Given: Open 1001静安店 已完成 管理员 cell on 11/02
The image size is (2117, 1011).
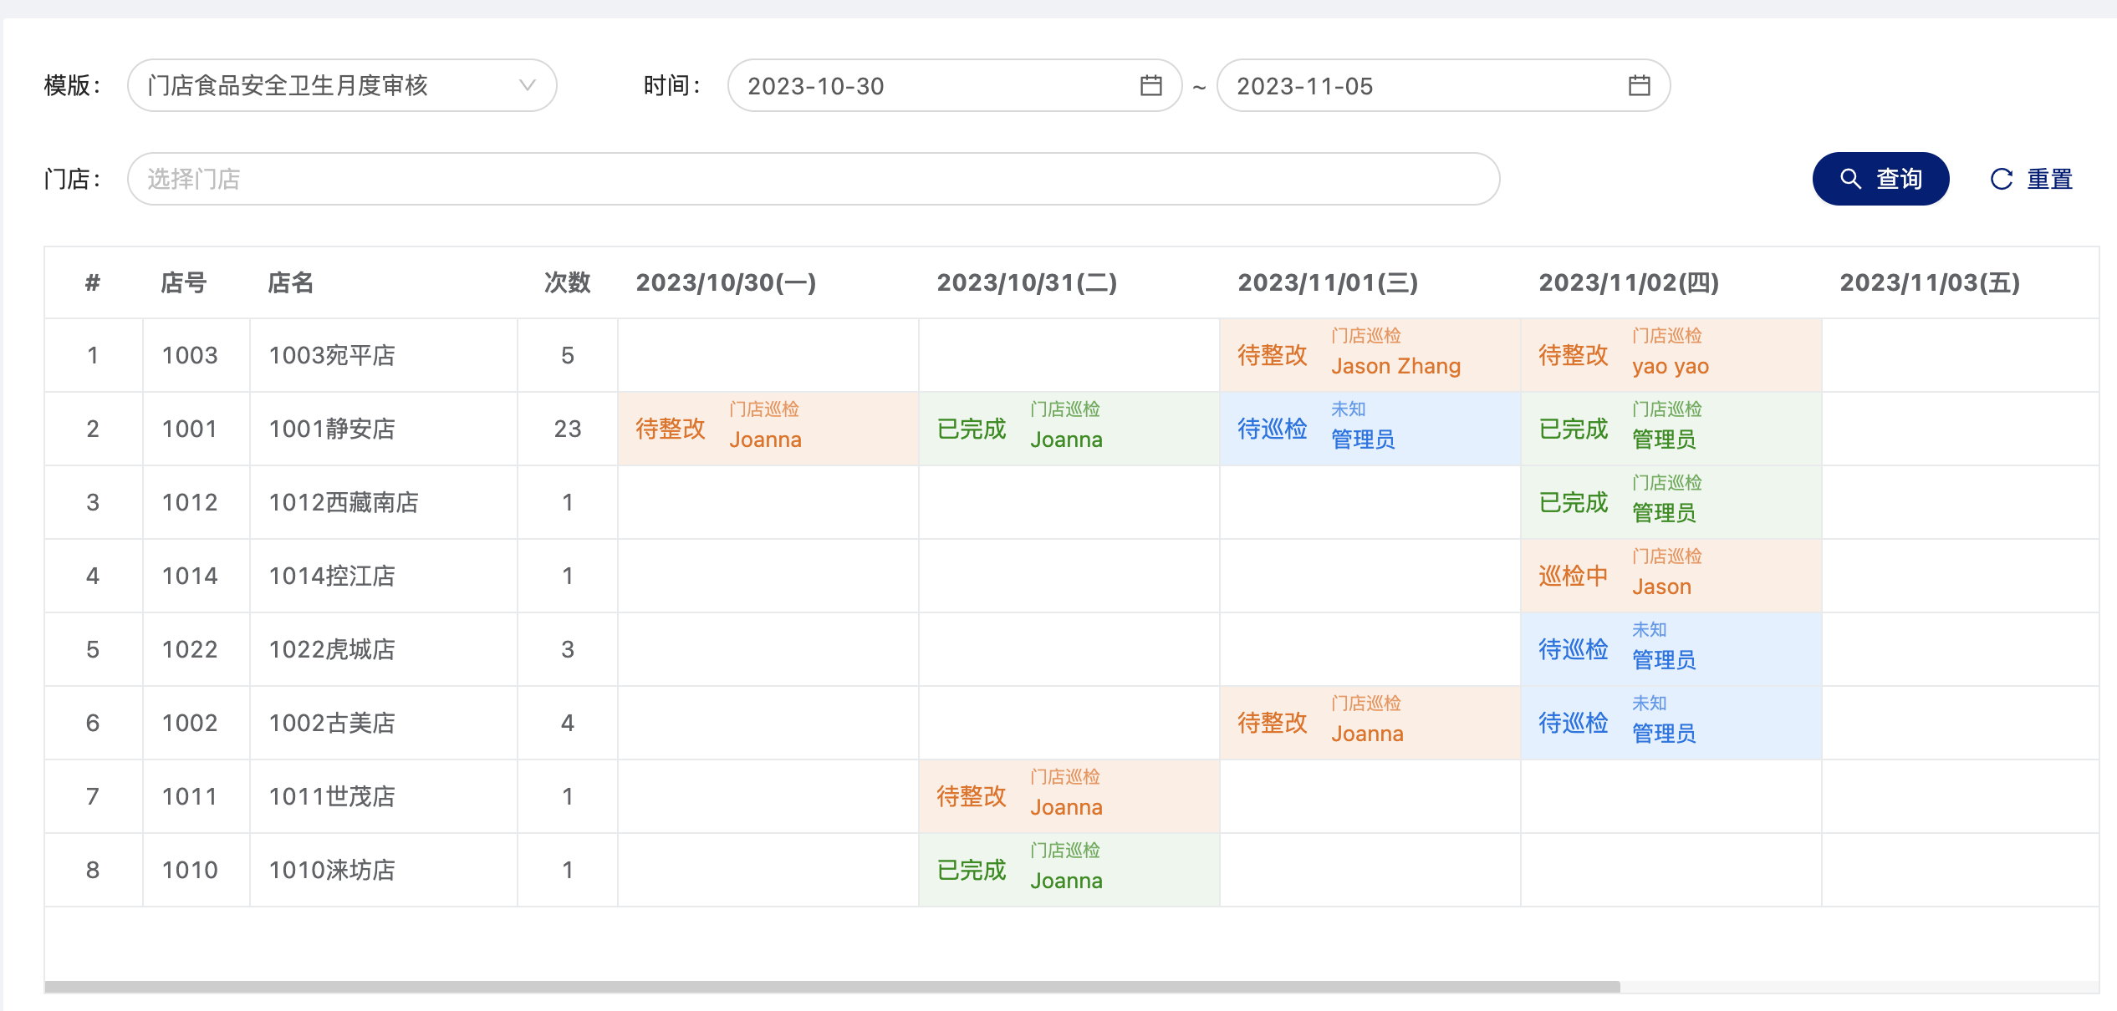Looking at the screenshot, I should (1671, 429).
